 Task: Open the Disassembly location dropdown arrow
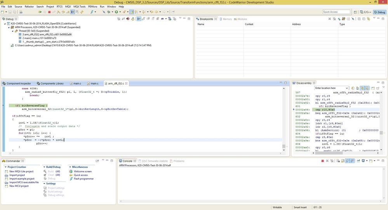tap(347, 88)
